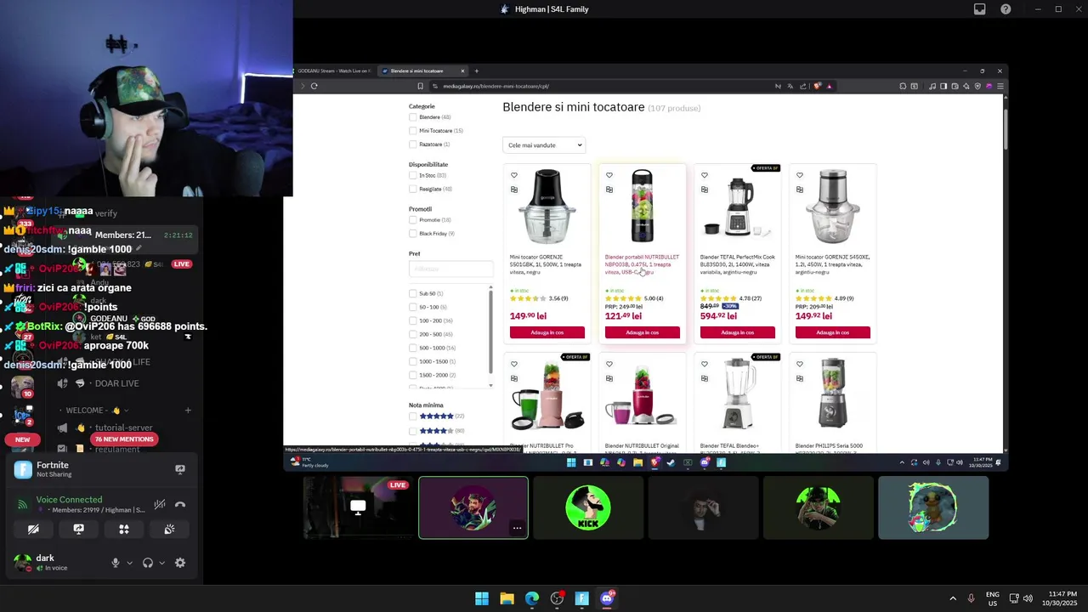The image size is (1088, 612).
Task: Open new tab plus in streamed browser
Action: pos(477,71)
